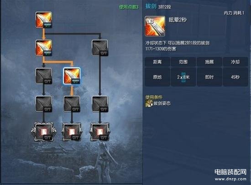Click the 距离 column header

click(157, 62)
